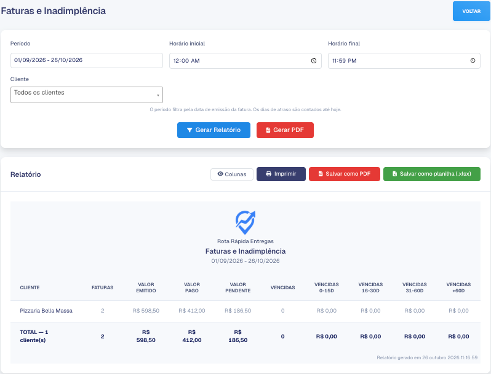Click the CLIENTE column header

pos(30,288)
